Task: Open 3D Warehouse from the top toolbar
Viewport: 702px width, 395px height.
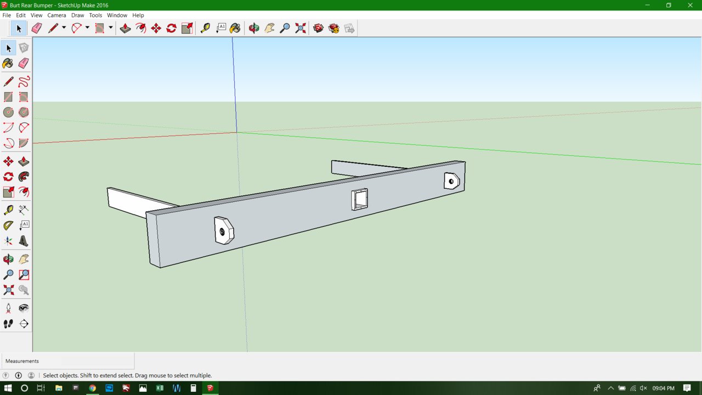Action: [318, 28]
